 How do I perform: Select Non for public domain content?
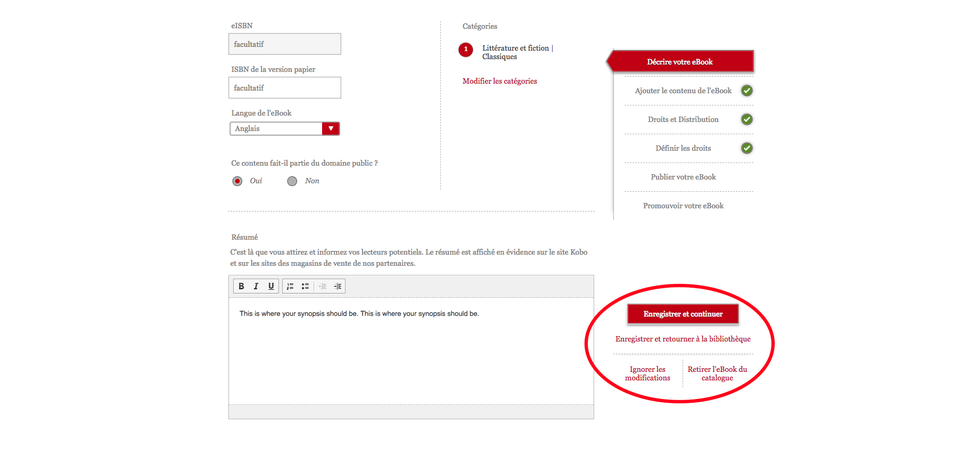coord(292,181)
